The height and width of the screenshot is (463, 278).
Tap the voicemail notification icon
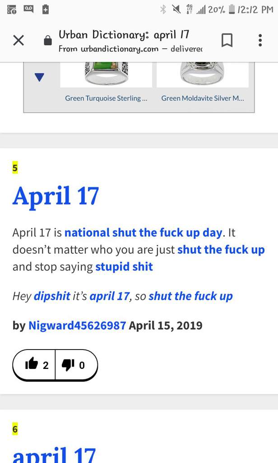28,9
